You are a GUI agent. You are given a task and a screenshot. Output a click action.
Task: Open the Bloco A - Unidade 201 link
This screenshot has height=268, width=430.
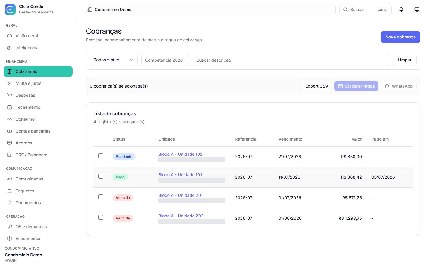point(181,195)
